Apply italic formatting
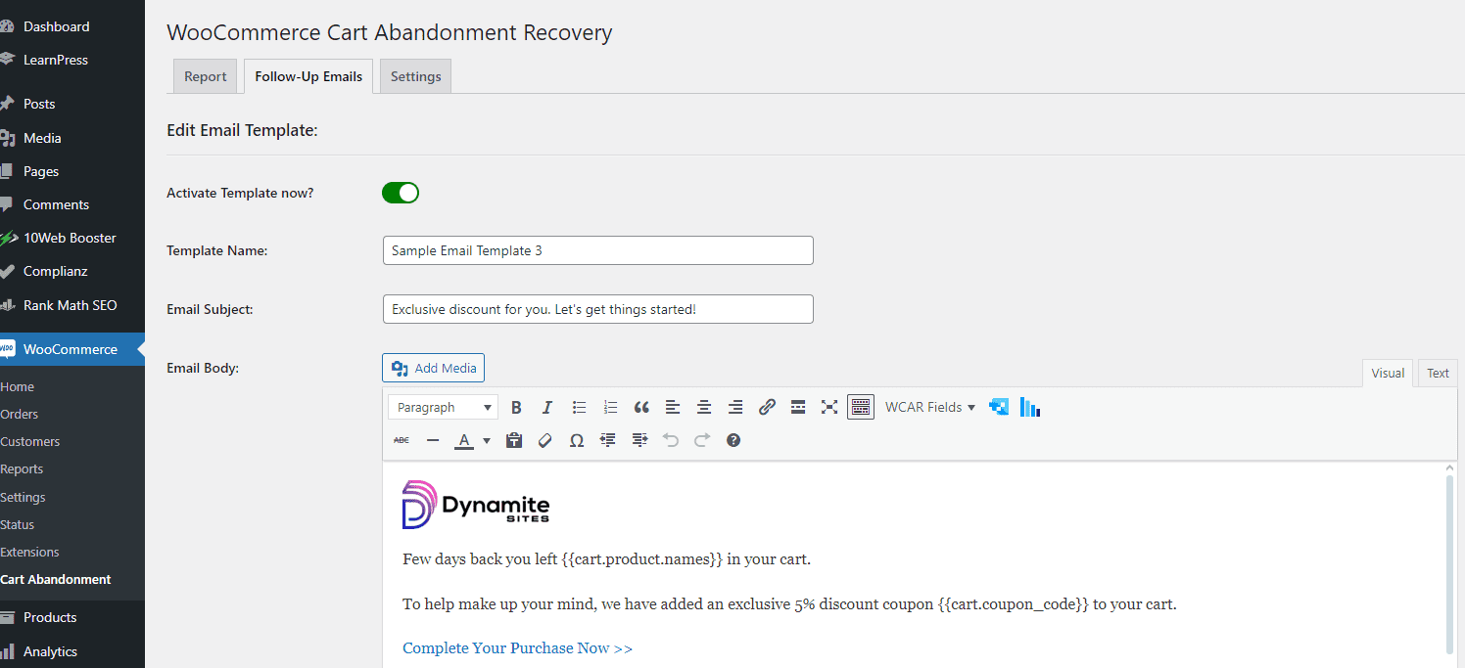The height and width of the screenshot is (668, 1465). click(547, 408)
